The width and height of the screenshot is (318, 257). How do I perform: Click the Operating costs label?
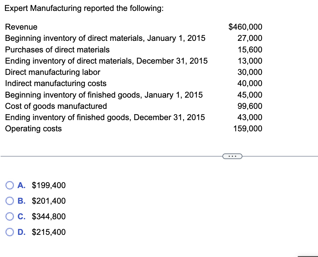33,128
